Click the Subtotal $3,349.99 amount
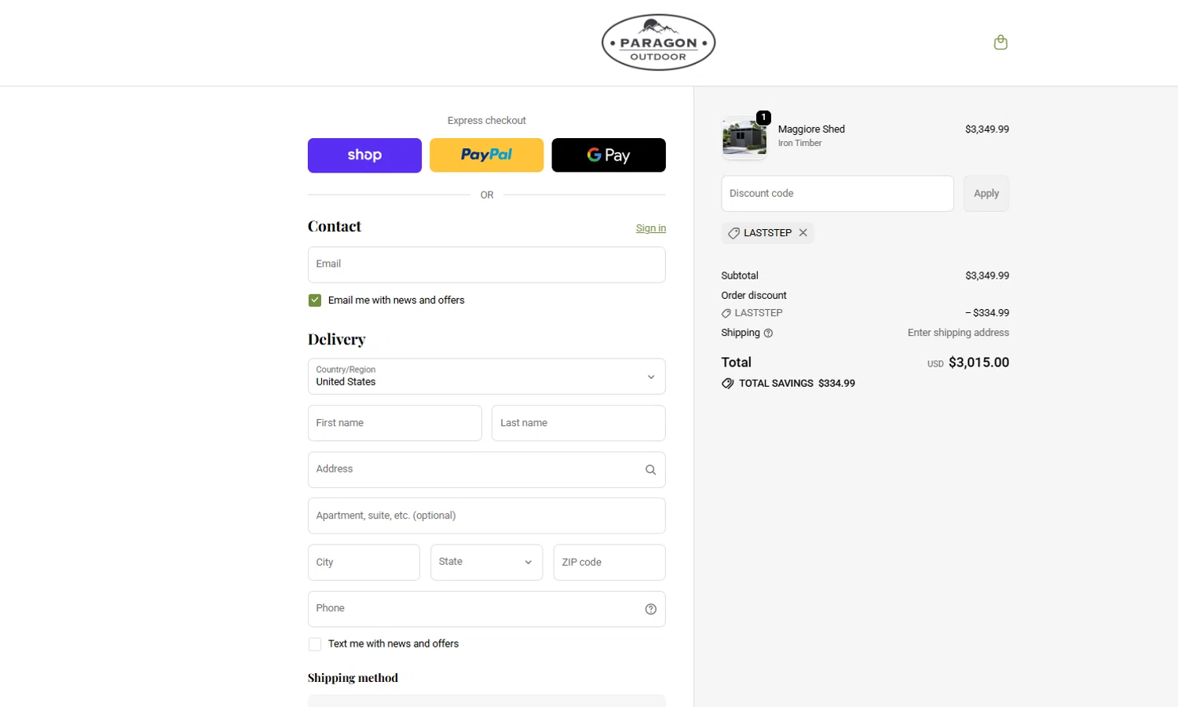The height and width of the screenshot is (707, 1178). click(x=987, y=275)
